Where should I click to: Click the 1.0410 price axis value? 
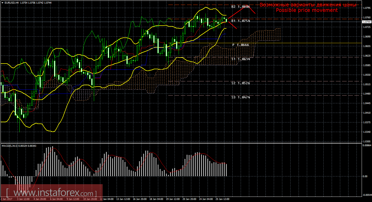coord(367,113)
